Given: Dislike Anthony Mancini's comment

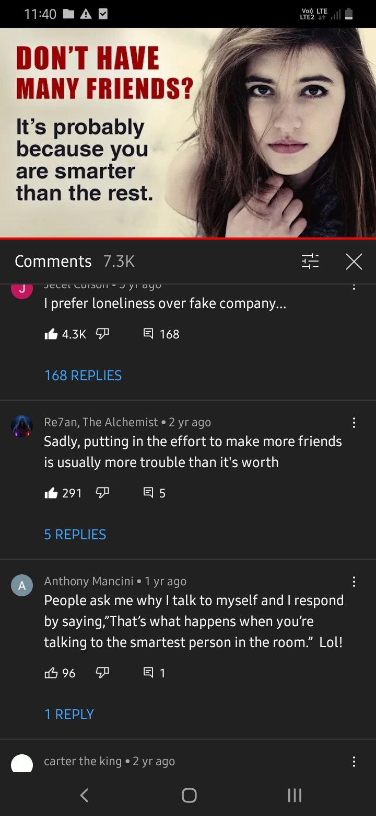Looking at the screenshot, I should pos(102,673).
